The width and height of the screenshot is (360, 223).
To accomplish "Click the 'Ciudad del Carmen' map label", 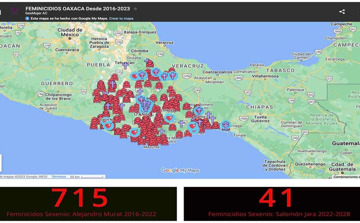I will (302, 56).
